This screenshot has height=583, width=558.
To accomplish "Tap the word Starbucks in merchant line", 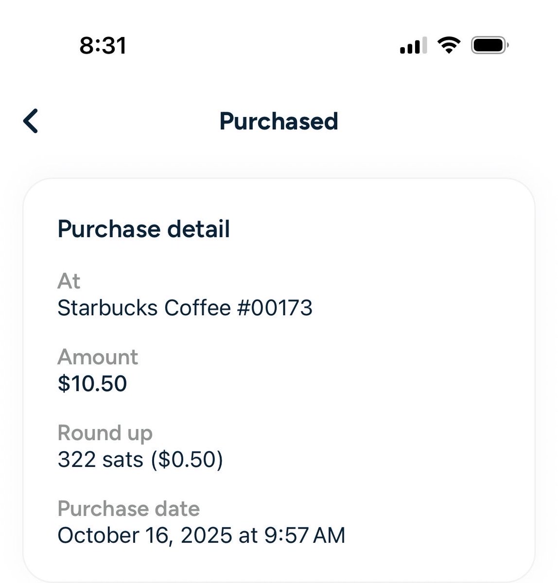I will (107, 308).
